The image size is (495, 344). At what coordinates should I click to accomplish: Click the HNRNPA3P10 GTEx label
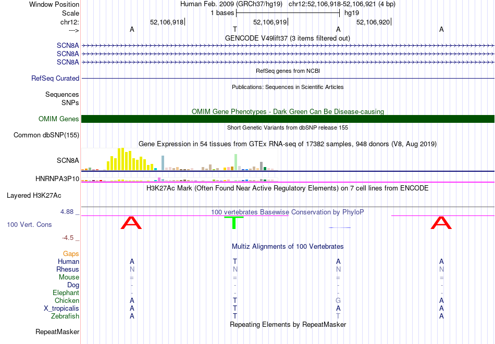coord(57,179)
